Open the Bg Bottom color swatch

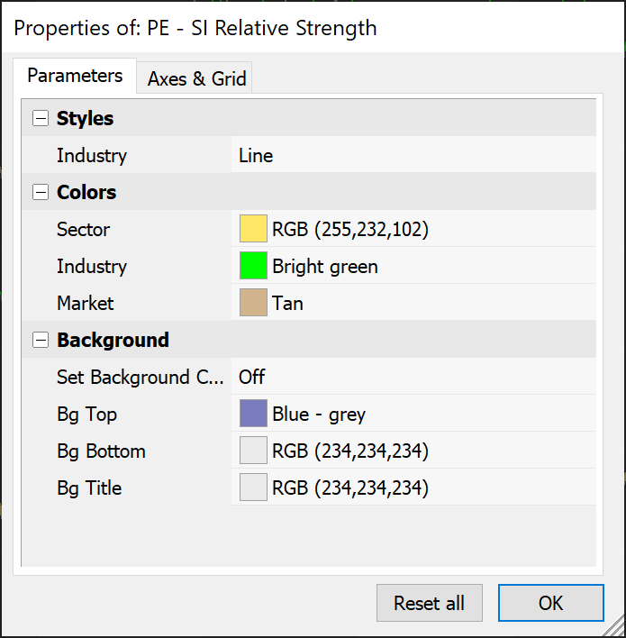253,451
